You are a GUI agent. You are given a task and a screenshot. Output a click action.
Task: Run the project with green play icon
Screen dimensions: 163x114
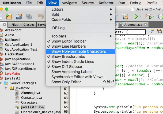(x=136, y=17)
